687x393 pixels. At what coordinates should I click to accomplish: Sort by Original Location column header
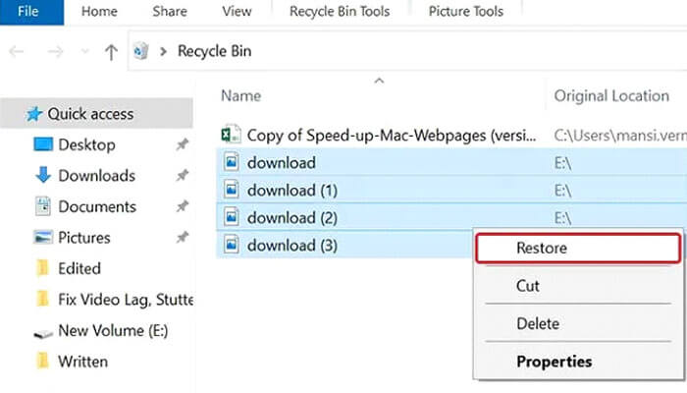click(x=610, y=96)
